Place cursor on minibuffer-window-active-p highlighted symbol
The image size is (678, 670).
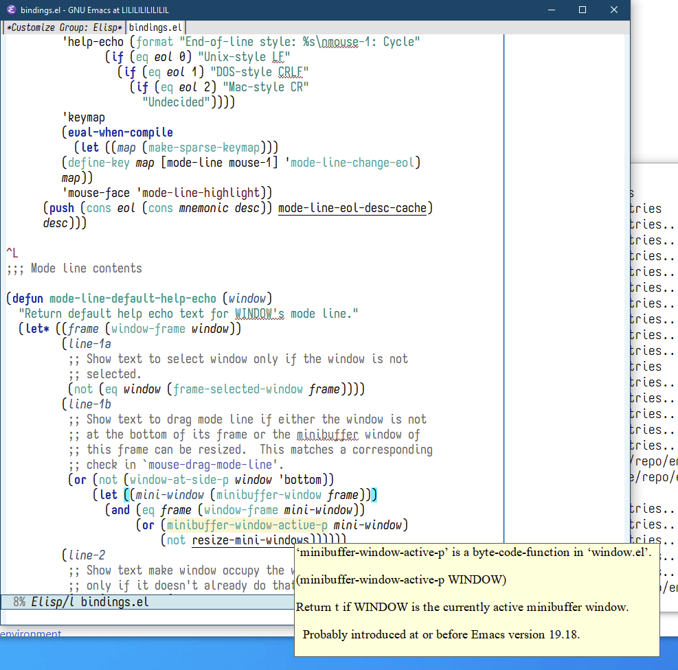click(x=246, y=525)
